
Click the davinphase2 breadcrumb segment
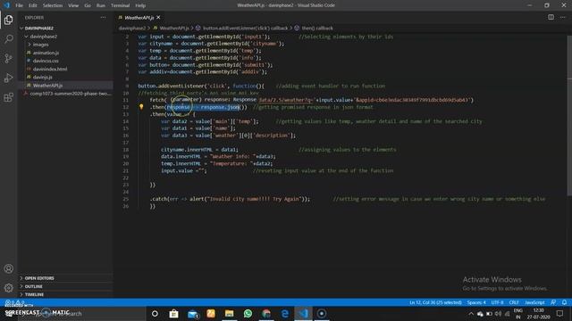pyautogui.click(x=132, y=28)
